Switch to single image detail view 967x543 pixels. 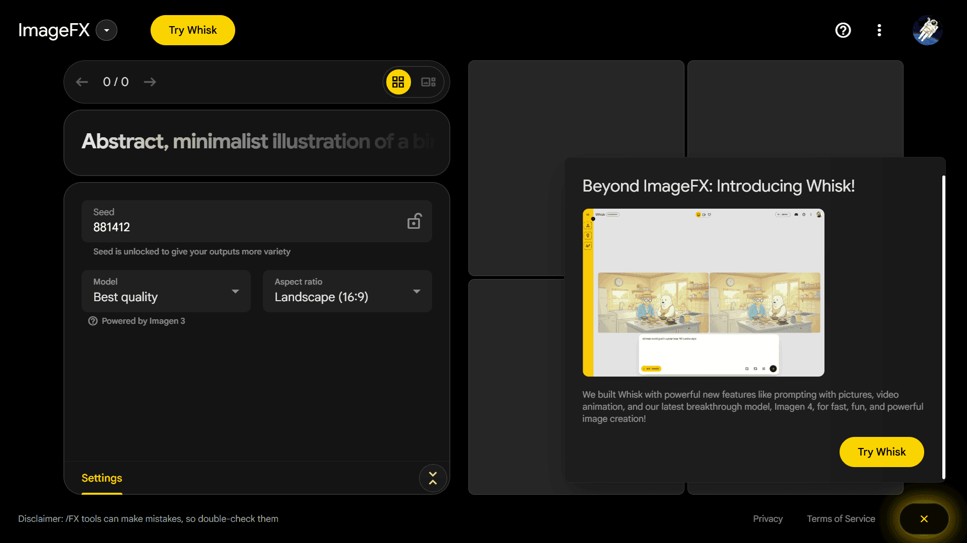(x=428, y=82)
